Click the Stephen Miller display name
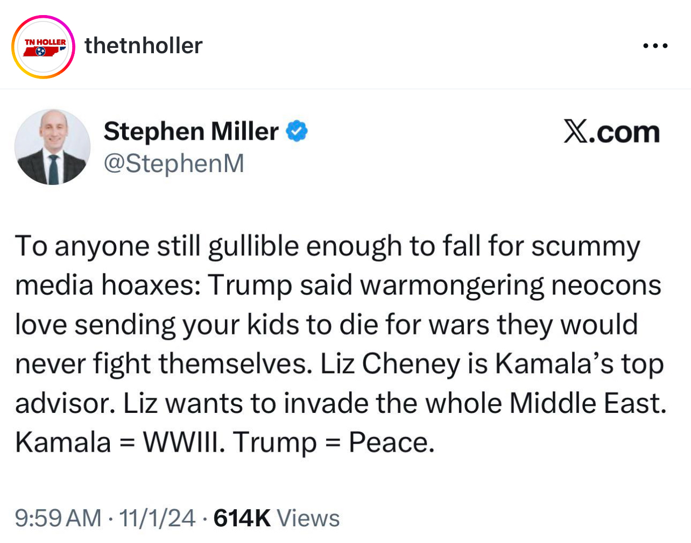 [x=191, y=131]
